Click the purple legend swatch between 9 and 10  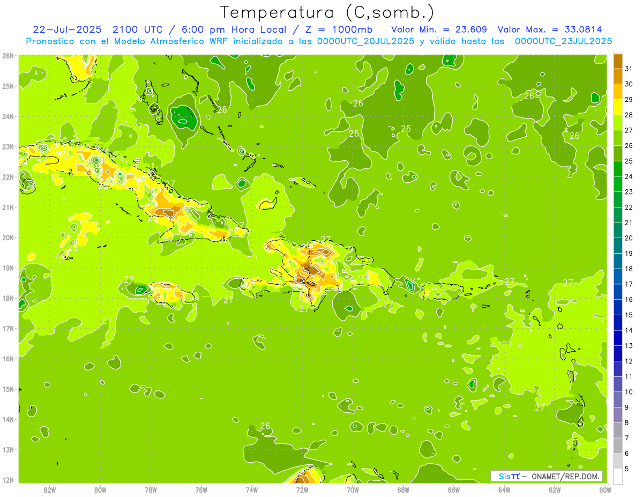tap(618, 399)
